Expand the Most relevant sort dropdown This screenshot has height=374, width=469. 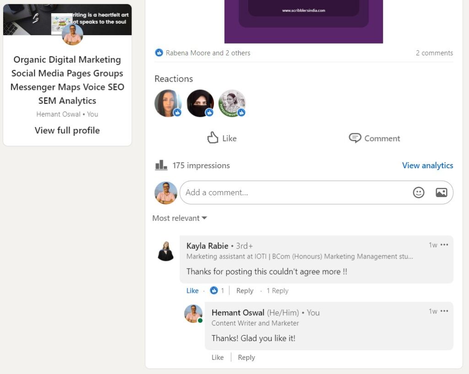pos(180,218)
